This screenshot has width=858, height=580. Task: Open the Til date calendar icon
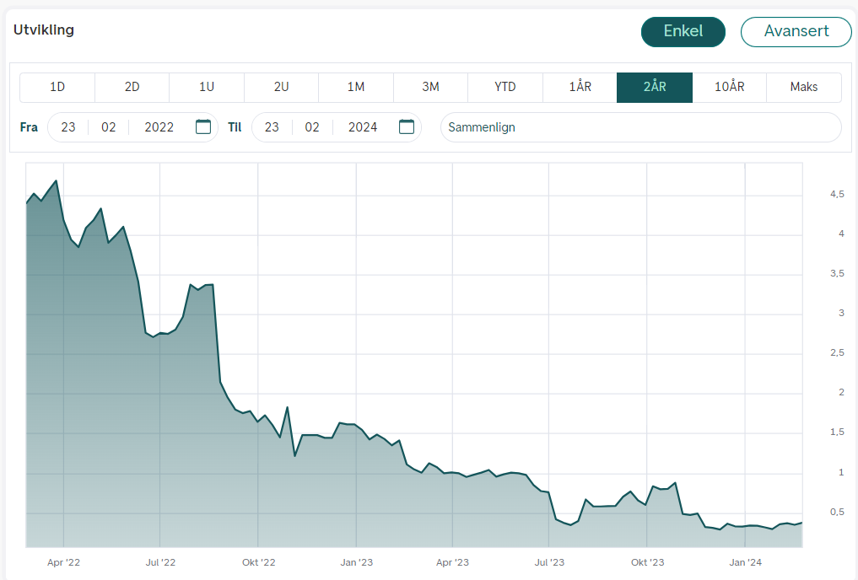click(x=407, y=126)
